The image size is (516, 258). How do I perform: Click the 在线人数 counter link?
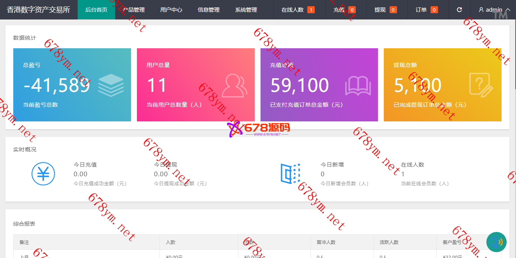298,10
